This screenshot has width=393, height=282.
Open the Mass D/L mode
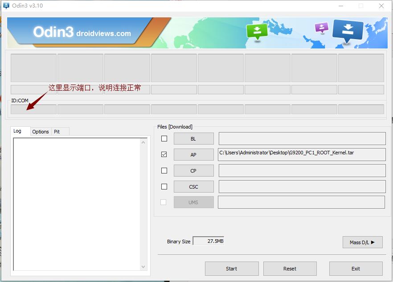pos(362,242)
